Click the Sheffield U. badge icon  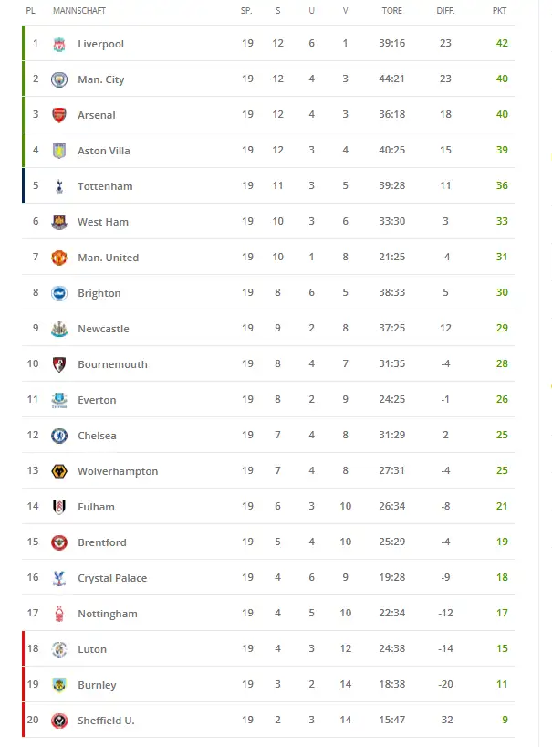[x=59, y=721]
